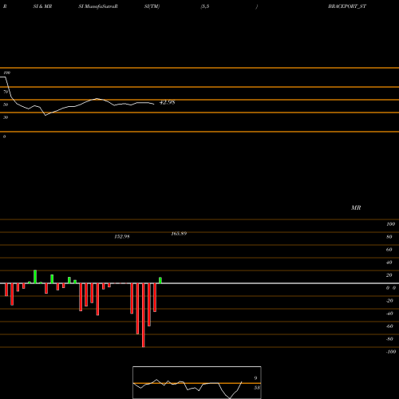Click the -20 label on MR axis
Screen dimensions: 399x399
389,301
